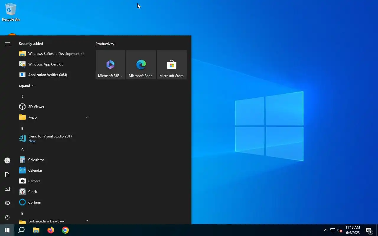The width and height of the screenshot is (378, 236).
Task: Launch the Camera app
Action: [x=54, y=181]
